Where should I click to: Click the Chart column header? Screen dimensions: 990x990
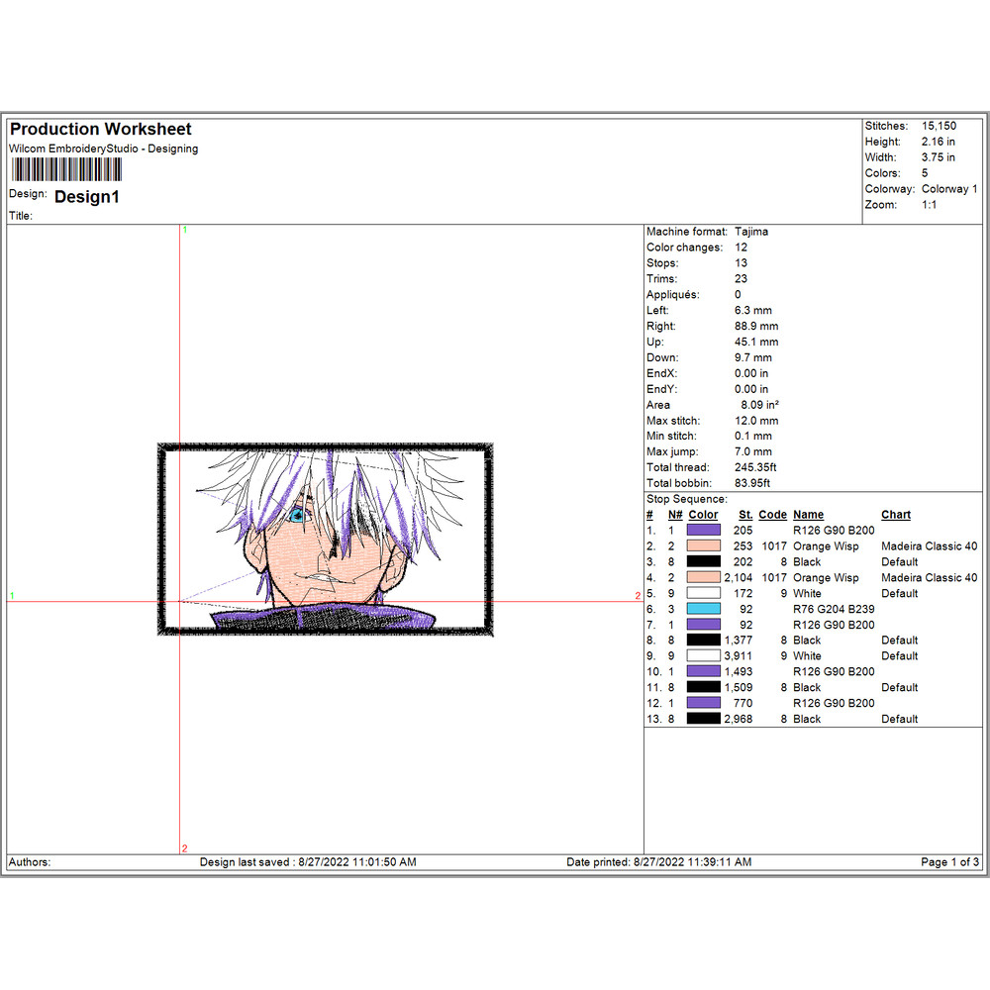point(896,515)
